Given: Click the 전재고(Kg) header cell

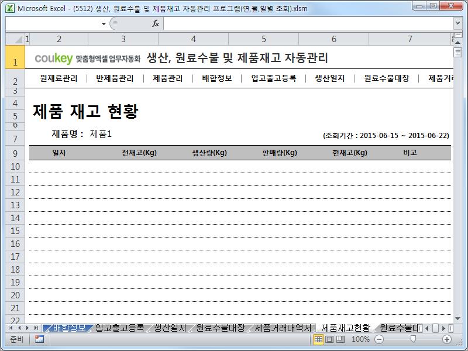Looking at the screenshot, I should point(139,153).
